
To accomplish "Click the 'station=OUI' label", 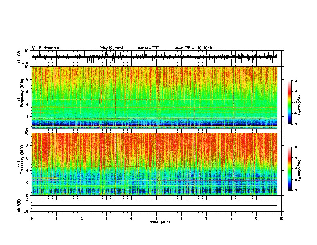I will click(148, 48).
